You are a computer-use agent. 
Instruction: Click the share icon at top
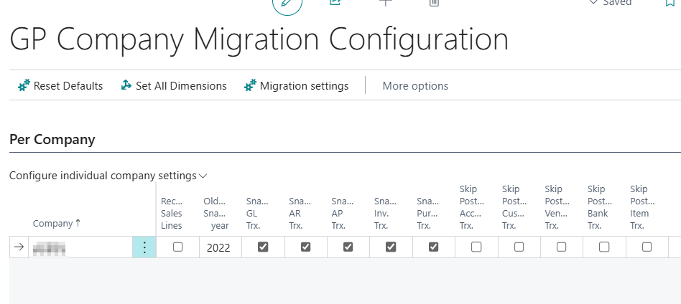click(x=335, y=3)
